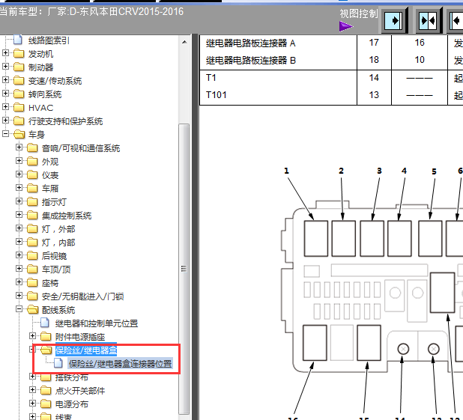Click the relay box labeled 4 in diagram
The image size is (463, 420).
pyautogui.click(x=399, y=239)
